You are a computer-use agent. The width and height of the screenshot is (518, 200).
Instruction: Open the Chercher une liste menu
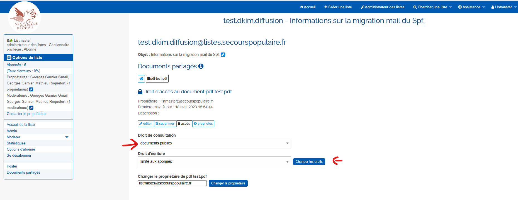coord(432,7)
